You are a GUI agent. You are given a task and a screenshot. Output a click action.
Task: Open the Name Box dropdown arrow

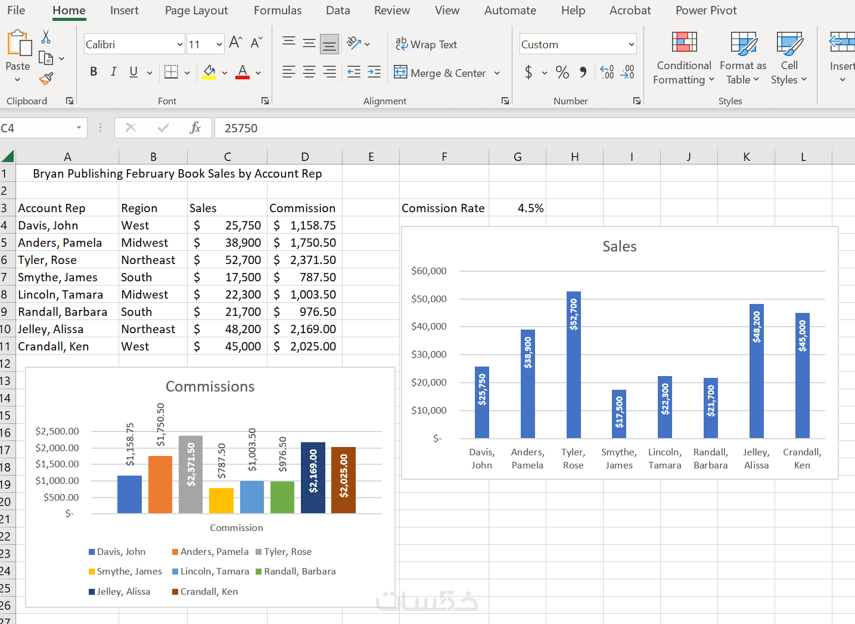point(79,128)
